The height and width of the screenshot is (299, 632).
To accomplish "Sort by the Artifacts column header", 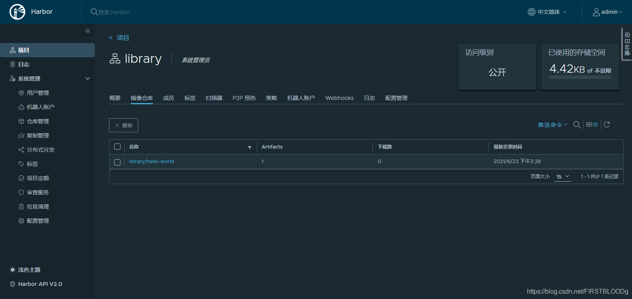I will (272, 147).
